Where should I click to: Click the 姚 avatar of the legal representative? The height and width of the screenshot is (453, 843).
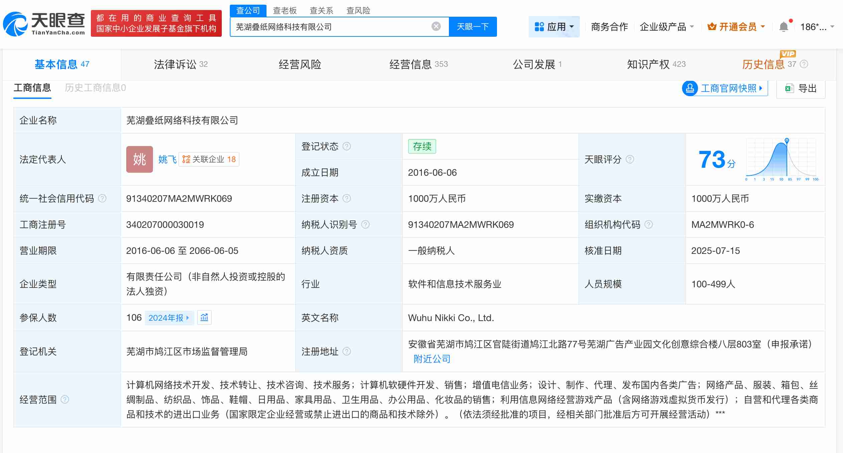tap(139, 159)
